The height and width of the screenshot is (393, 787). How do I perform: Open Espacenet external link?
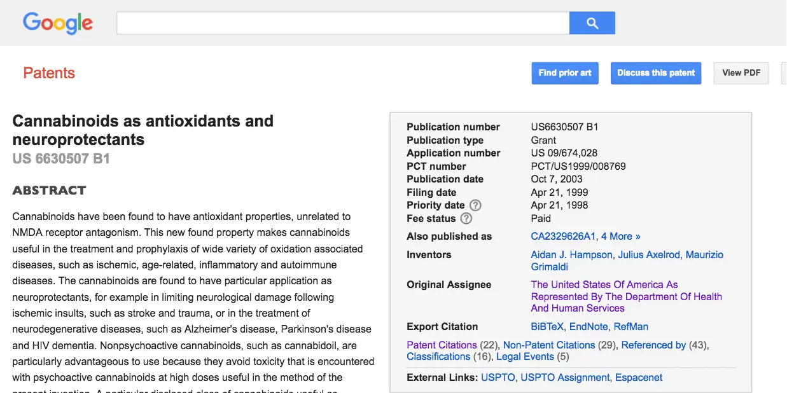639,378
